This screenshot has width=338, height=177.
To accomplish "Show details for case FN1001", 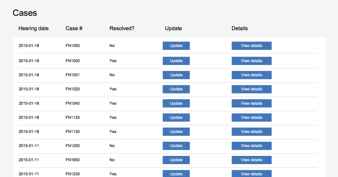I will pos(252,75).
